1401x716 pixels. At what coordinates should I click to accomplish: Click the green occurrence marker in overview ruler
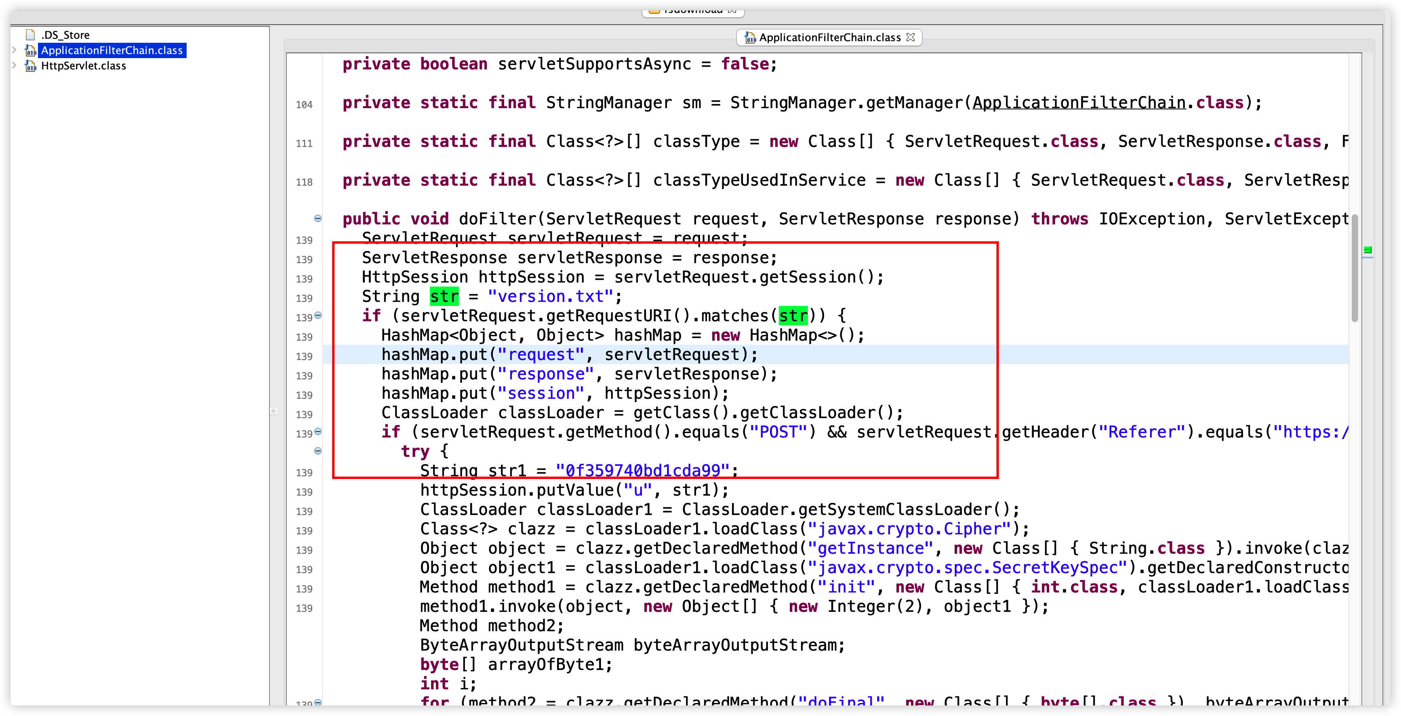1367,250
